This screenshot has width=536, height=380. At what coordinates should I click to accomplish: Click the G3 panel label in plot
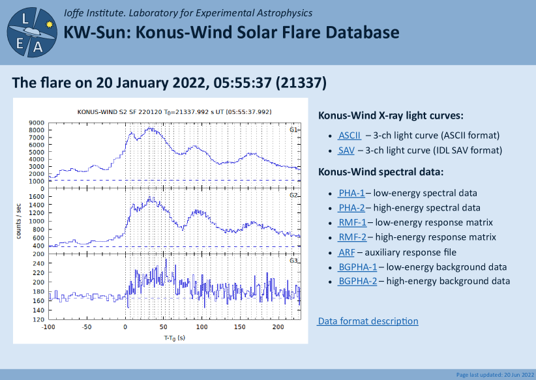click(293, 261)
